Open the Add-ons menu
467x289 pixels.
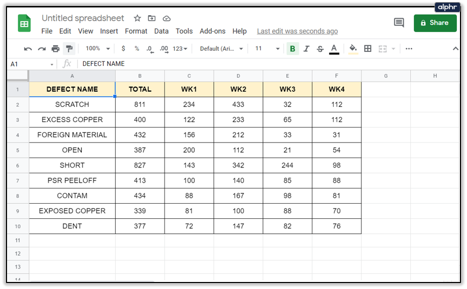(213, 31)
